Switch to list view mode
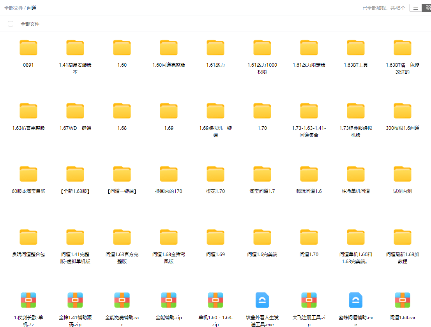The image size is (431, 327). pyautogui.click(x=415, y=8)
